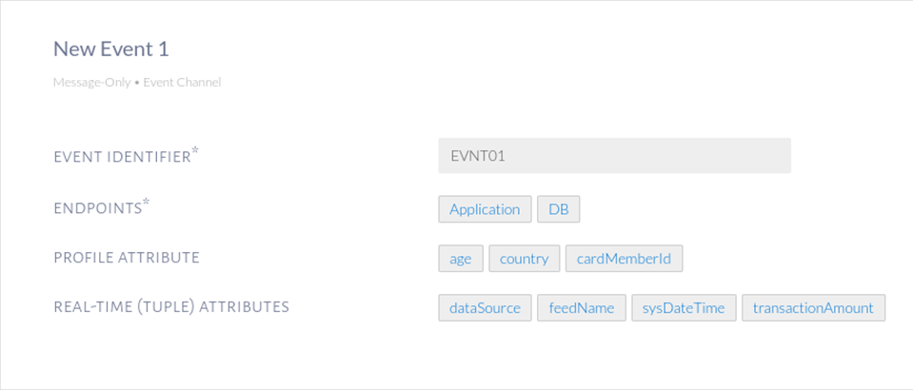Select the DB endpoint tag
The width and height of the screenshot is (913, 390).
pyautogui.click(x=558, y=209)
